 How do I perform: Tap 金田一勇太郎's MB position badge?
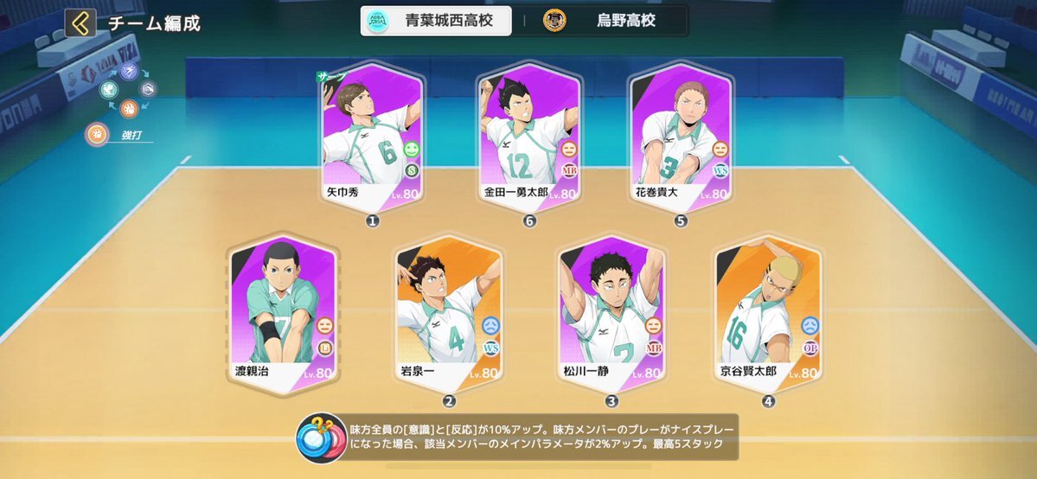tap(569, 171)
